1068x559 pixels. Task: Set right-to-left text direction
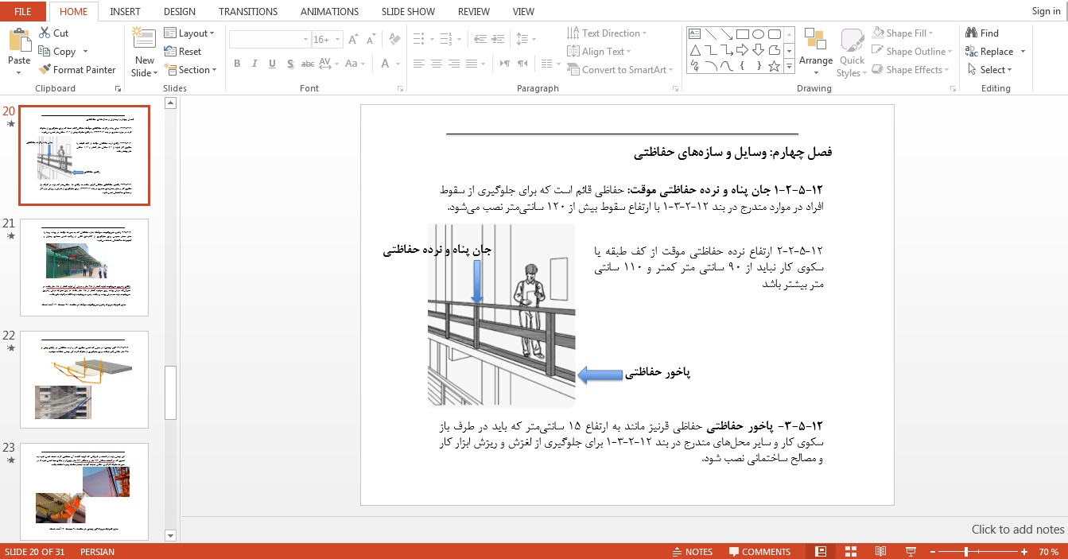coord(522,64)
